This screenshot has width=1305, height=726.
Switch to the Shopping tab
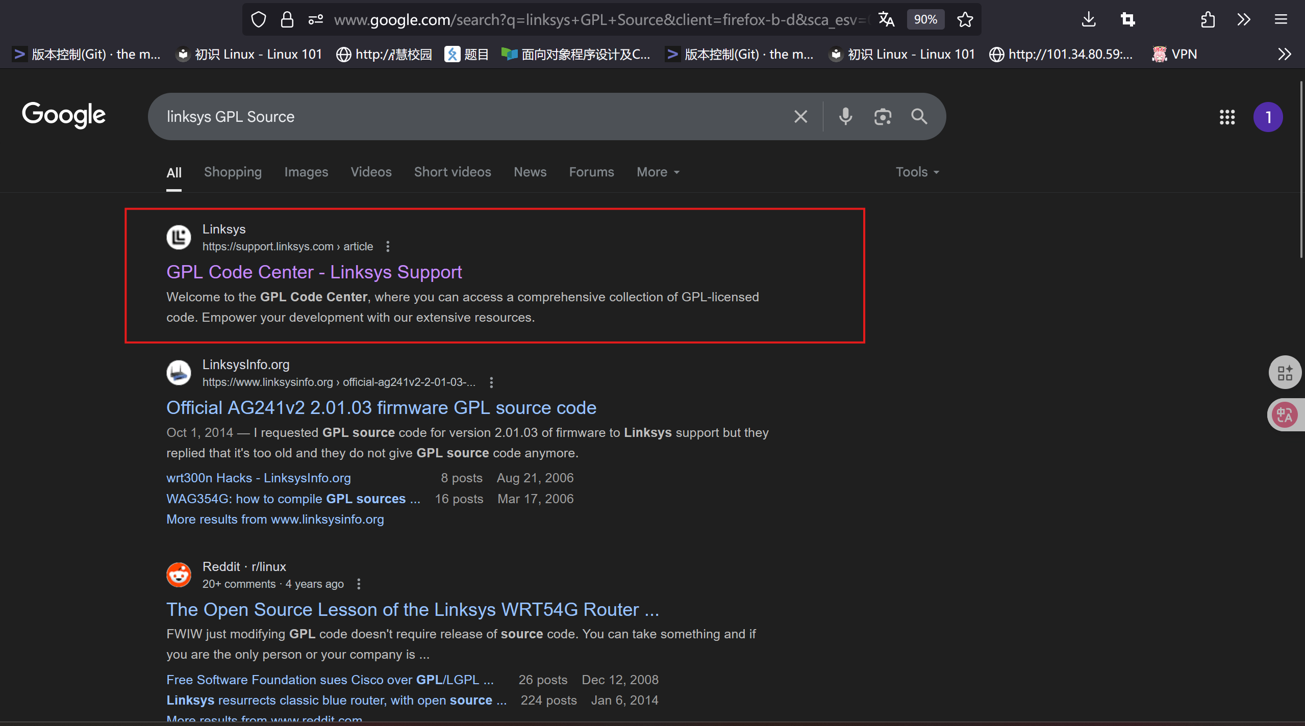[233, 172]
